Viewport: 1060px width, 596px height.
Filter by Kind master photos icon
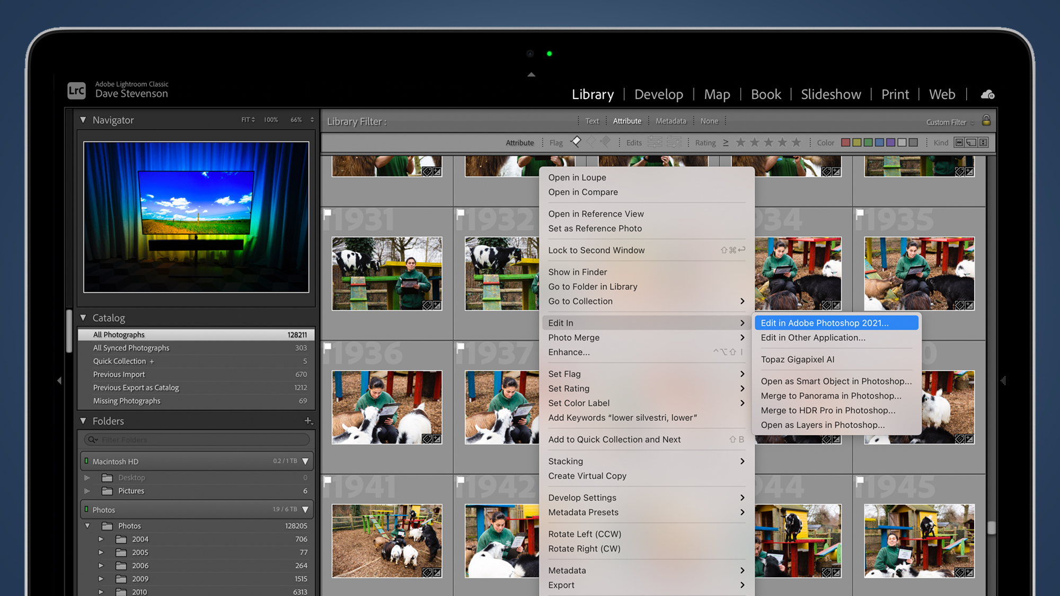tap(959, 143)
